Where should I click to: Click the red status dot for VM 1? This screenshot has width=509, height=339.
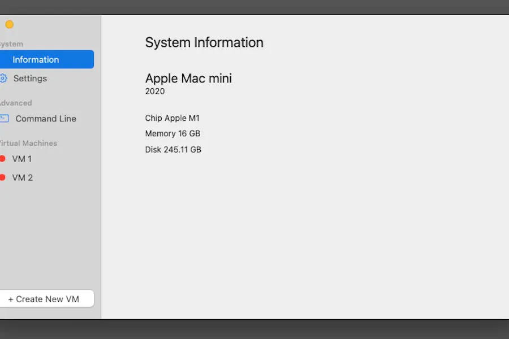(2, 159)
